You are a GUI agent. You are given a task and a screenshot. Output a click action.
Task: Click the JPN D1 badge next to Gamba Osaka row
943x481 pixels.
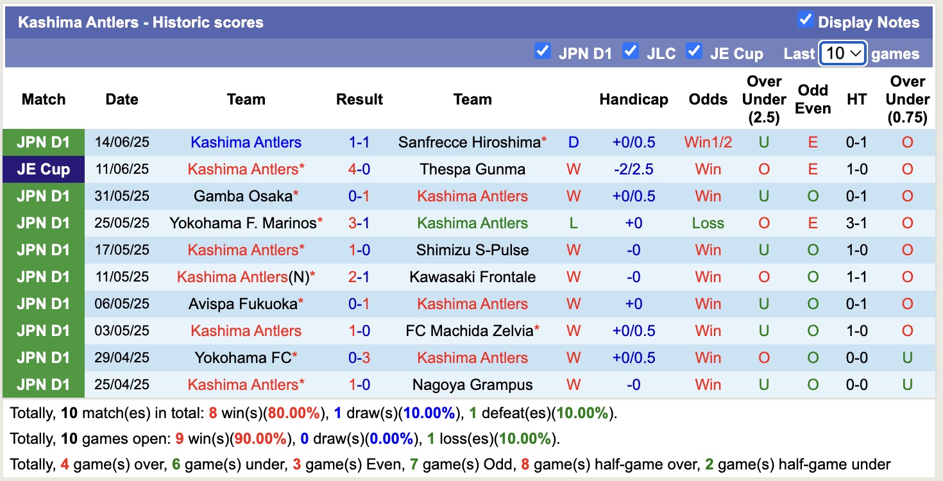pos(42,196)
